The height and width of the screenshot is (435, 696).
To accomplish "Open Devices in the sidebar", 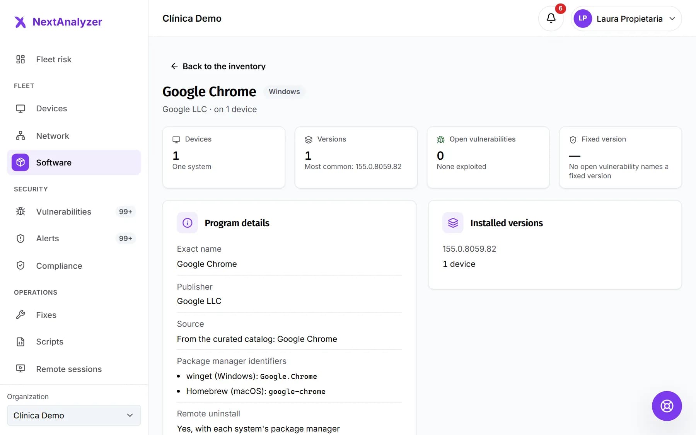I will point(74,109).
